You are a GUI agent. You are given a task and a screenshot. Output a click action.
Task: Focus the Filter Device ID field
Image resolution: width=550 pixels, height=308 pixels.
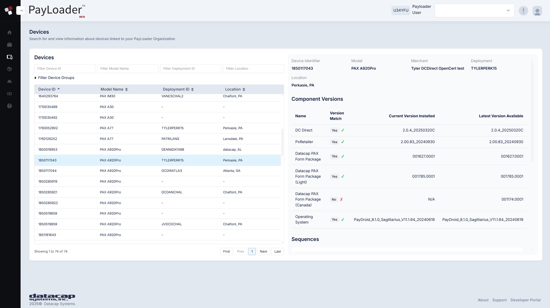(65, 69)
